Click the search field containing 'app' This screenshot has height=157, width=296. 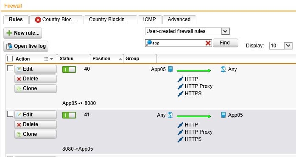(x=179, y=43)
